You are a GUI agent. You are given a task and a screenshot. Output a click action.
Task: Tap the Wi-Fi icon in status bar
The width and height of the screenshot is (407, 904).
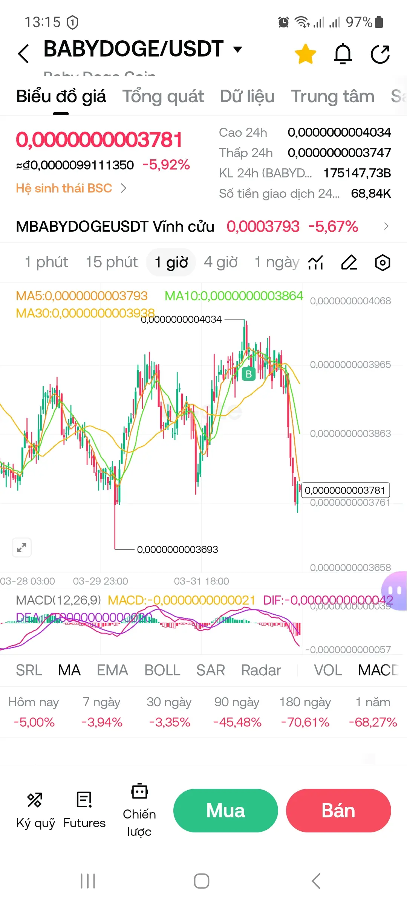[302, 22]
